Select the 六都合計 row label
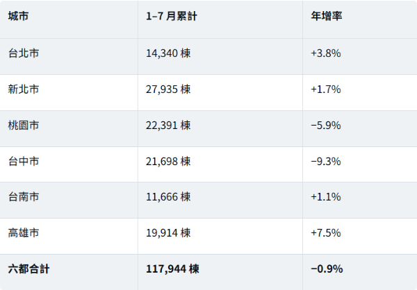The width and height of the screenshot is (417, 290). 28,268
